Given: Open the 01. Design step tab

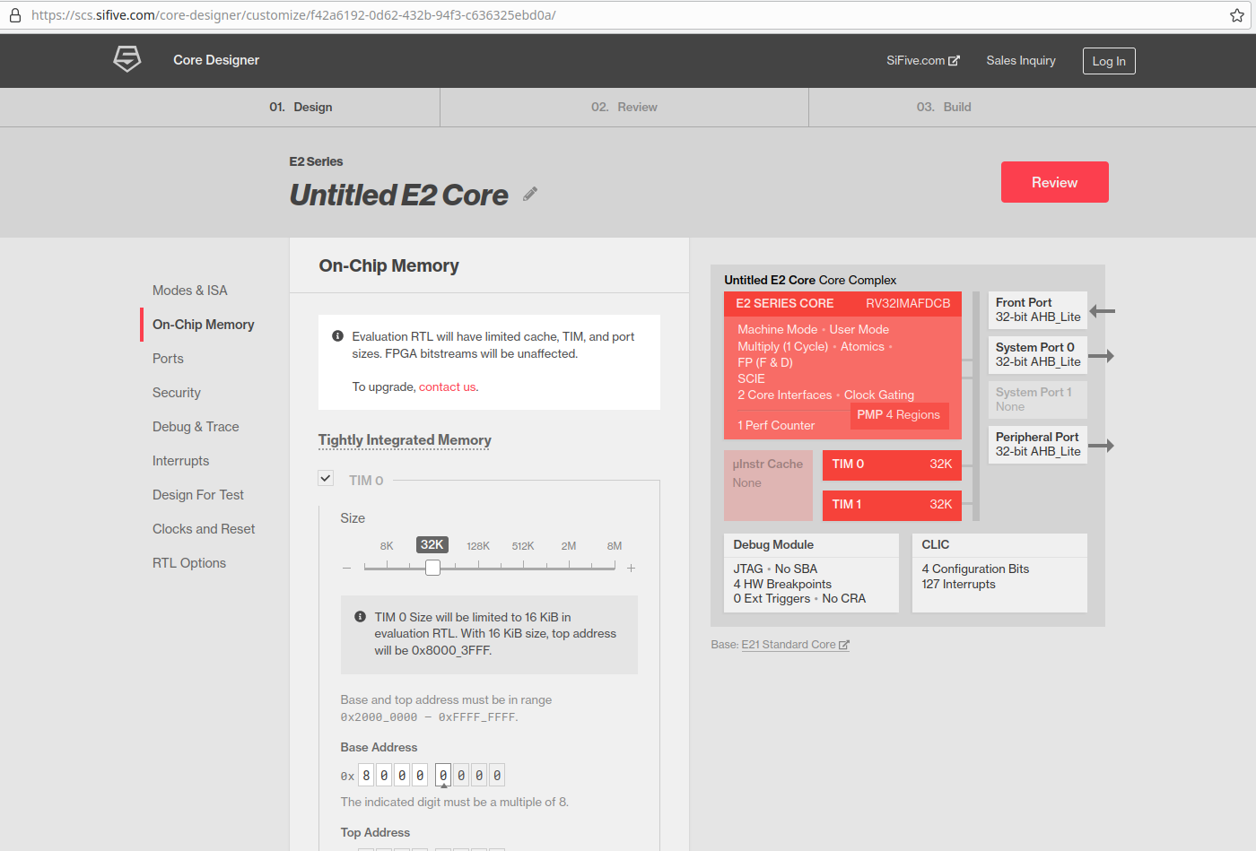Looking at the screenshot, I should (x=301, y=107).
